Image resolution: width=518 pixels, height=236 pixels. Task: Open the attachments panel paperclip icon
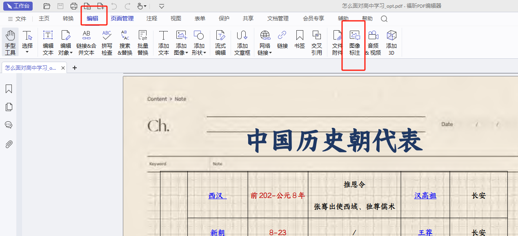pyautogui.click(x=9, y=144)
